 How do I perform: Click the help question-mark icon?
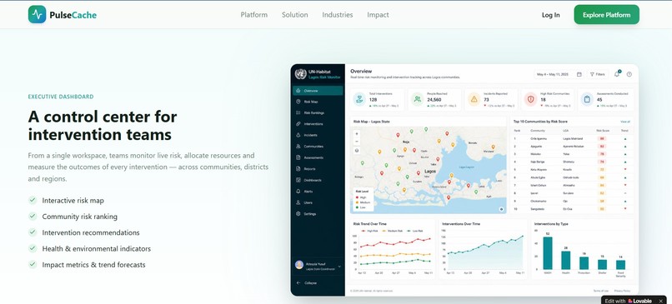click(629, 74)
